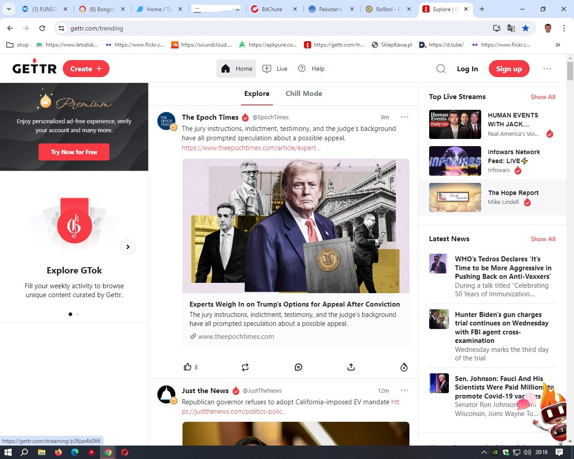Expand Epoch Times post options menu
This screenshot has height=459, width=574.
click(x=404, y=117)
